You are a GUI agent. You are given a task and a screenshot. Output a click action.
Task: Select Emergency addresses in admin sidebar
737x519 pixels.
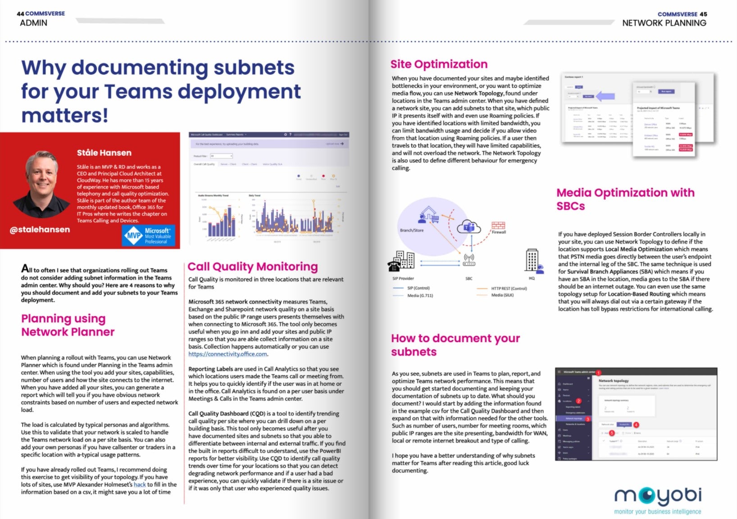(x=575, y=413)
